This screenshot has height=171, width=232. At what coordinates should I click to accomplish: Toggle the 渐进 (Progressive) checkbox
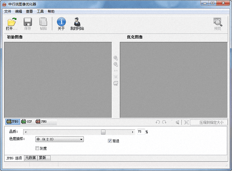(110, 141)
